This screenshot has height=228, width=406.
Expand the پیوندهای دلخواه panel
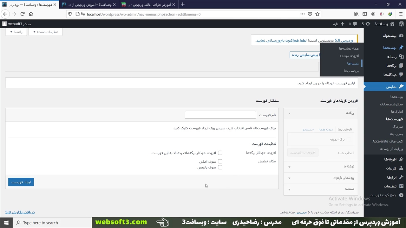[321, 178]
